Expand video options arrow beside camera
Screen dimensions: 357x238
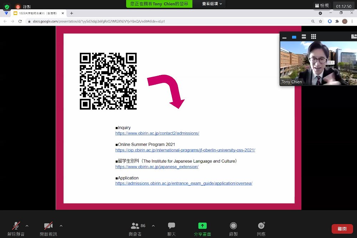61,226
